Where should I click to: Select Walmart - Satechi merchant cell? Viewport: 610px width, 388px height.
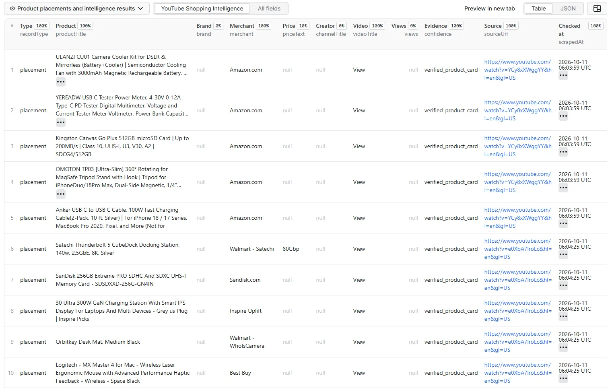click(252, 249)
